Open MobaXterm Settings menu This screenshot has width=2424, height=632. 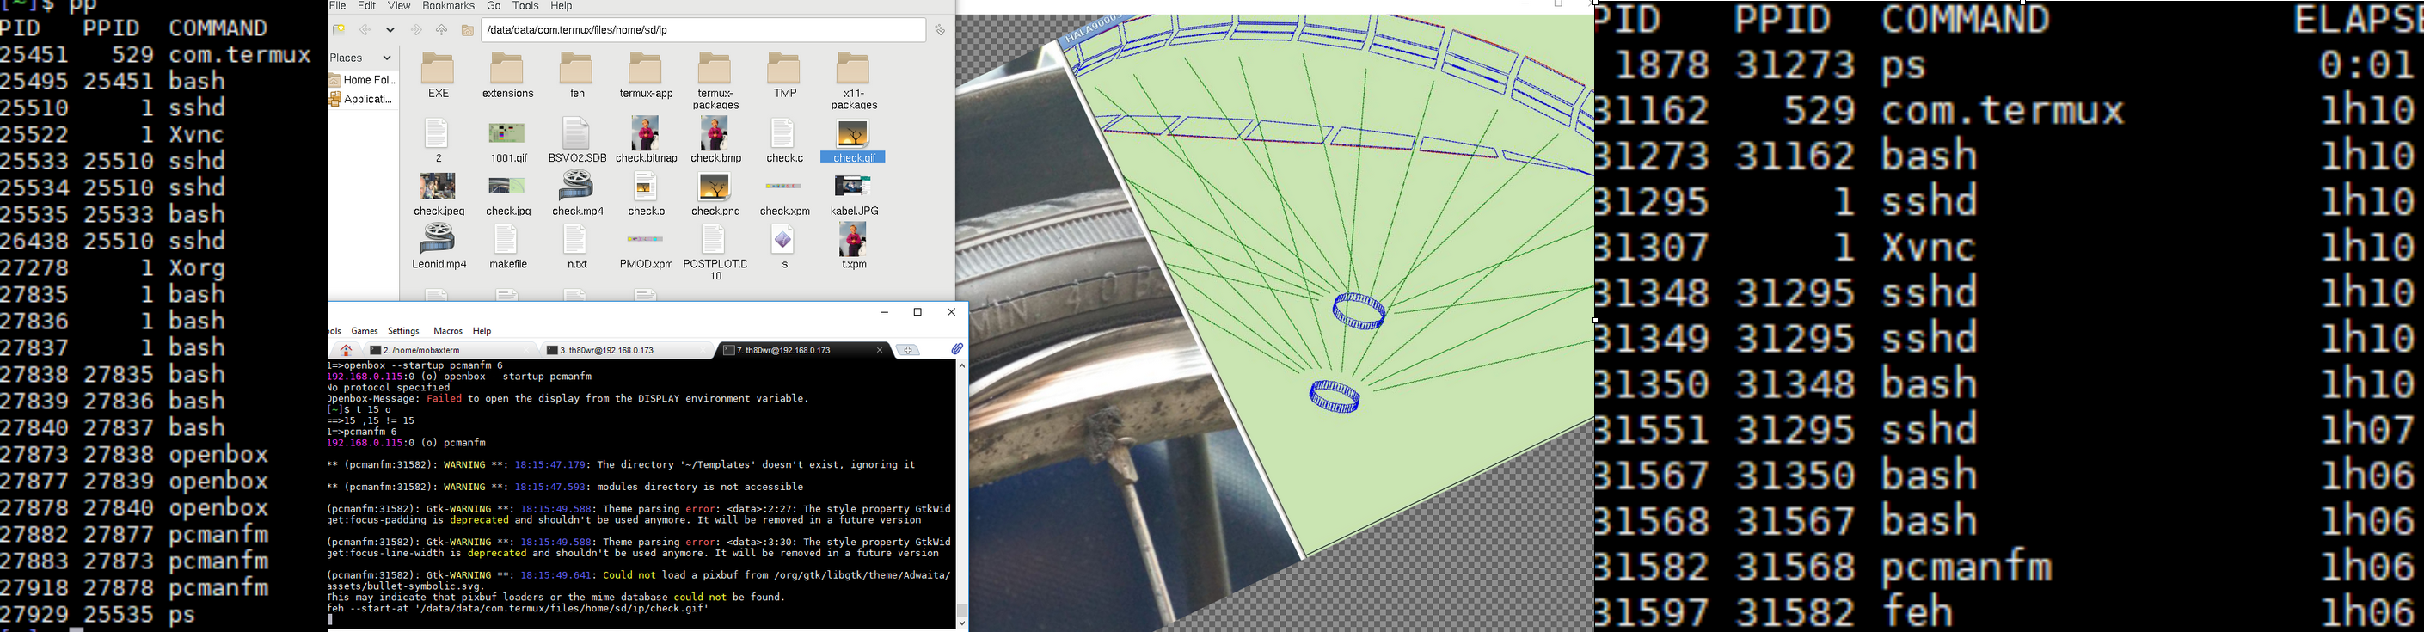(x=403, y=331)
